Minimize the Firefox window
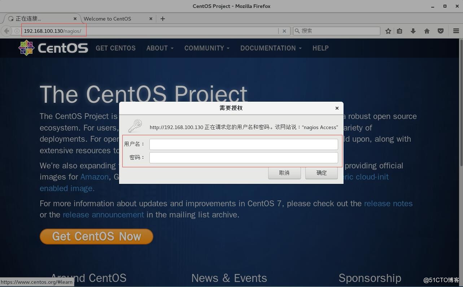This screenshot has width=463, height=287. (433, 6)
